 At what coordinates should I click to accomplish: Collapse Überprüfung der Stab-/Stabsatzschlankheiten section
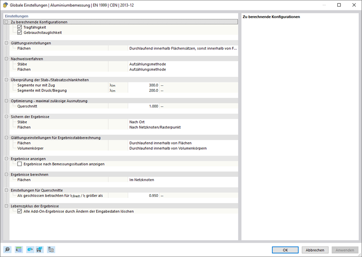click(7, 80)
